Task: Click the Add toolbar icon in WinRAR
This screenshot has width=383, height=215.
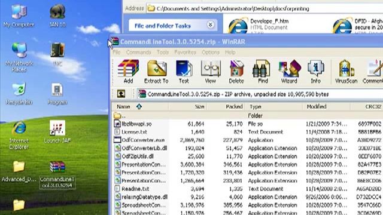Action: coord(128,72)
